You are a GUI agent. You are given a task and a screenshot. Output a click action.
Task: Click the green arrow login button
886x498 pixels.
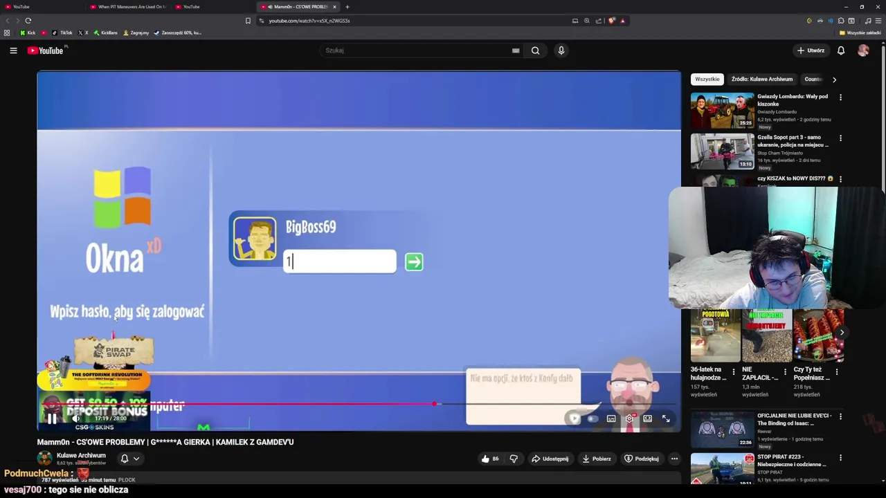(x=414, y=261)
